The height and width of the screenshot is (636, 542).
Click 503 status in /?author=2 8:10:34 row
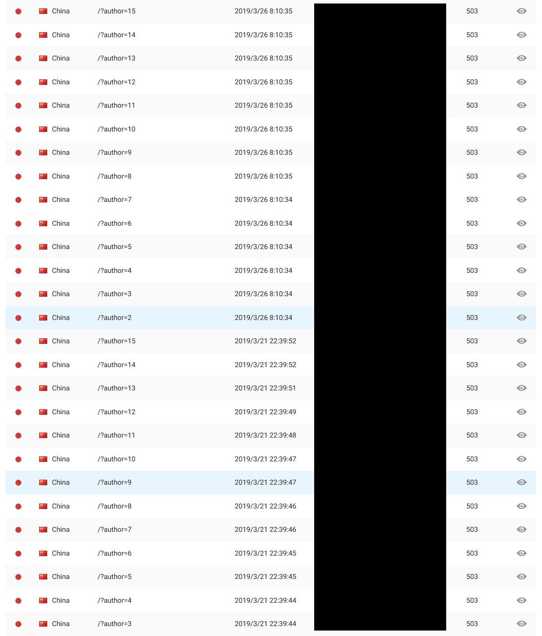(x=472, y=318)
